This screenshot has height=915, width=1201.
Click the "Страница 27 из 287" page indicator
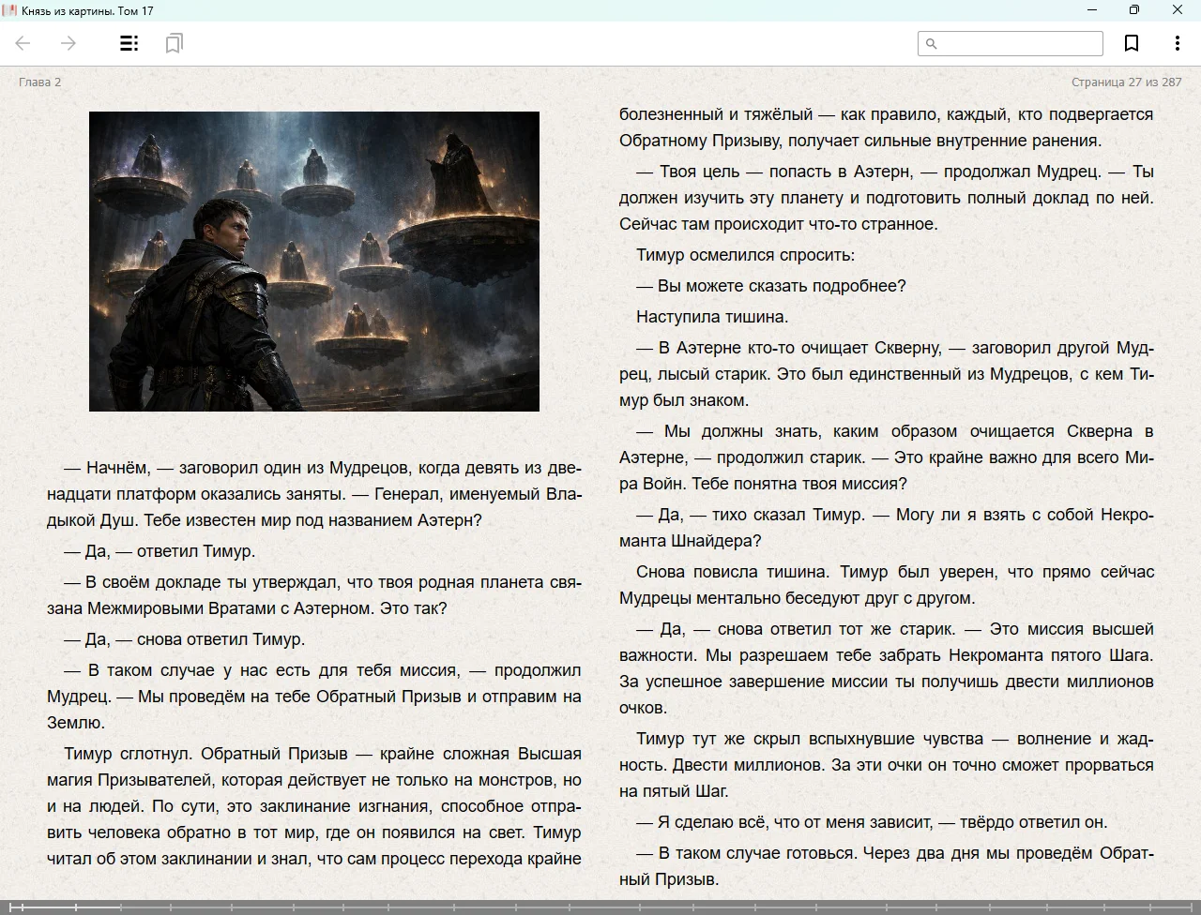pos(1126,82)
